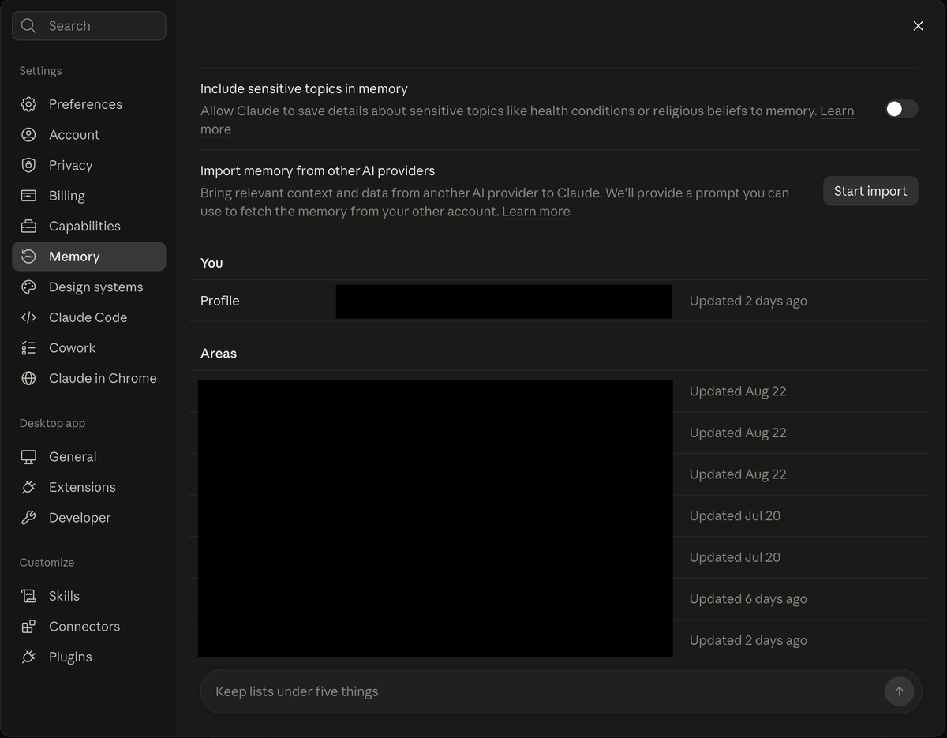Close the settings dialog with X
Screen dimensions: 947x738
(x=918, y=26)
